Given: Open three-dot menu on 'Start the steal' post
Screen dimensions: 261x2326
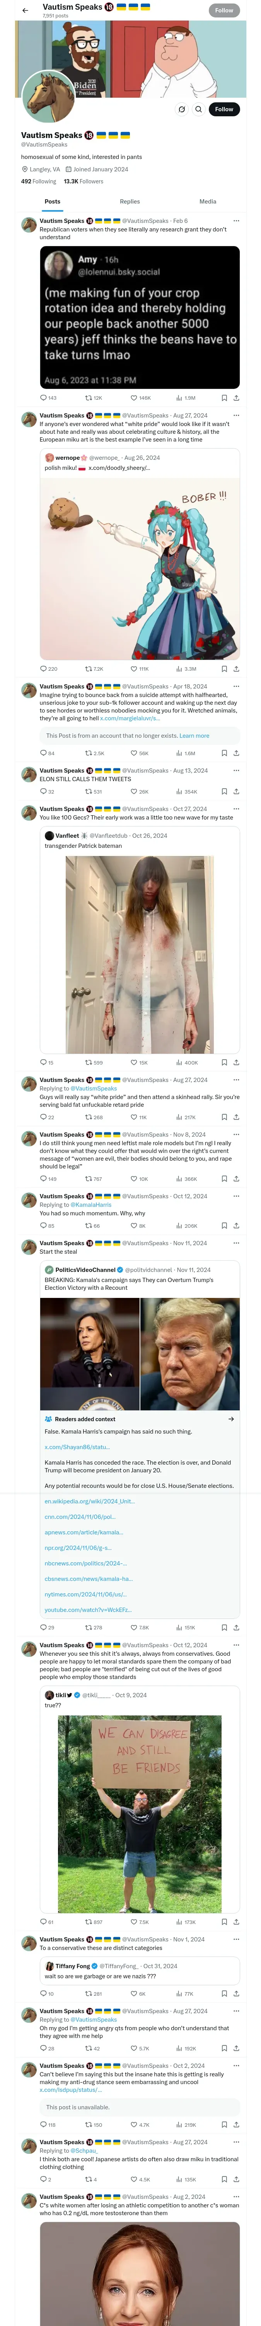Looking at the screenshot, I should [236, 1243].
